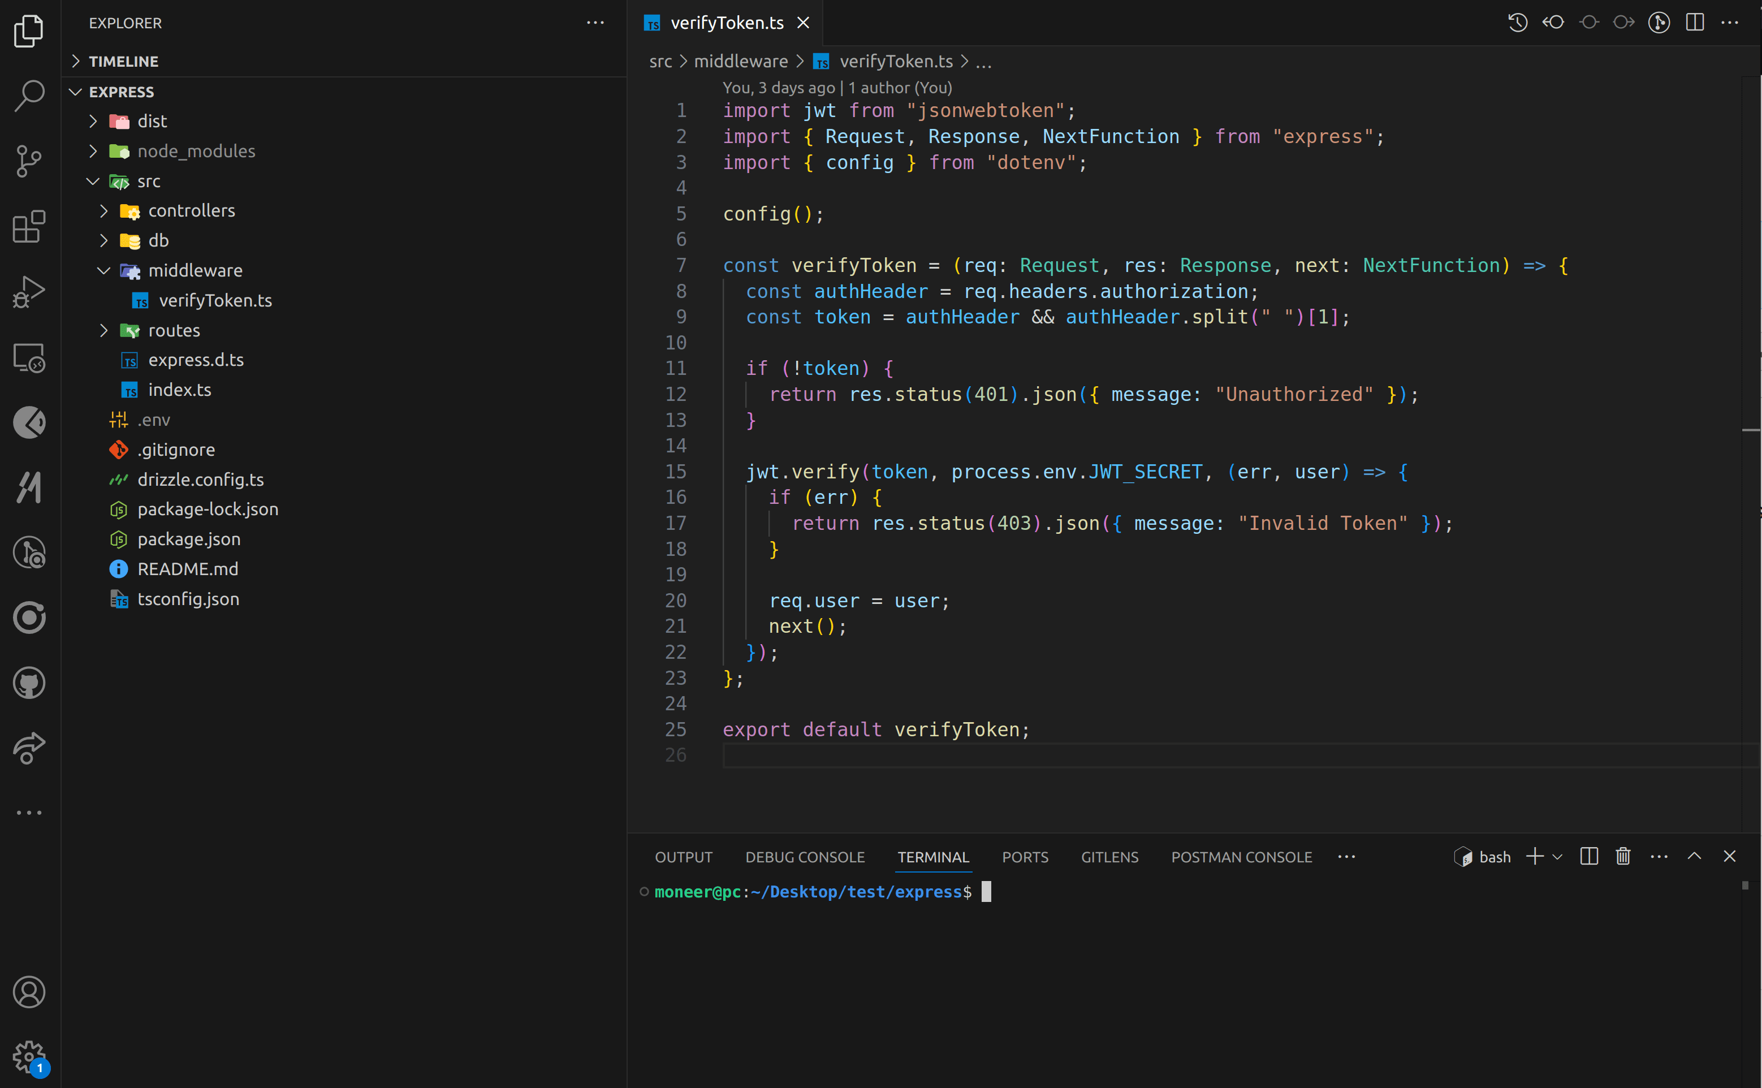Open the .gitignore file
1762x1088 pixels.
344,450
